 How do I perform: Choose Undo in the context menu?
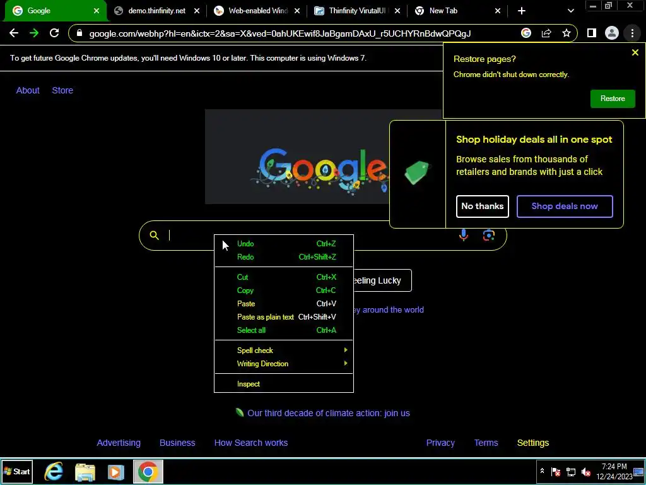pyautogui.click(x=284, y=244)
